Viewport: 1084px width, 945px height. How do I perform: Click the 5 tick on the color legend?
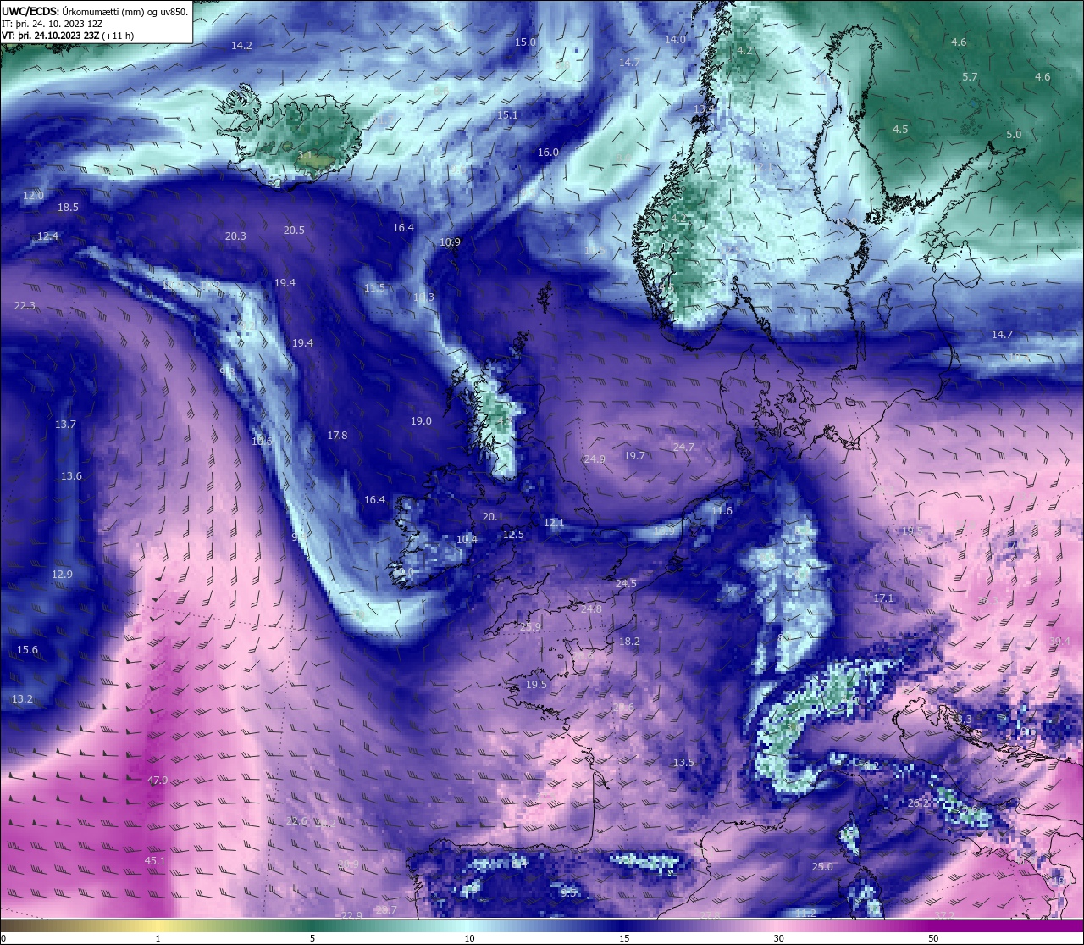pos(312,938)
